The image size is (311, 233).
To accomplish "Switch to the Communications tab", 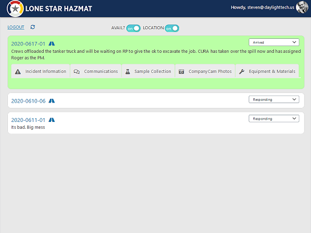I will [95, 71].
